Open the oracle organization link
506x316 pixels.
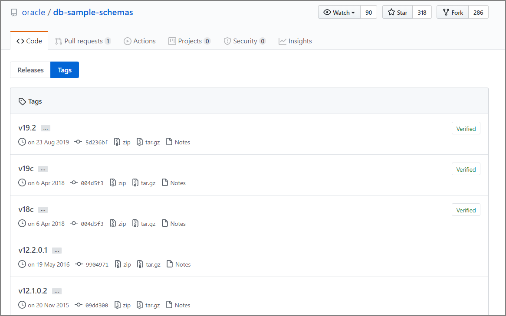click(x=33, y=12)
